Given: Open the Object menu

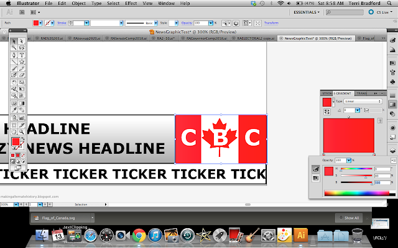Looking at the screenshot, I should pyautogui.click(x=79, y=3).
